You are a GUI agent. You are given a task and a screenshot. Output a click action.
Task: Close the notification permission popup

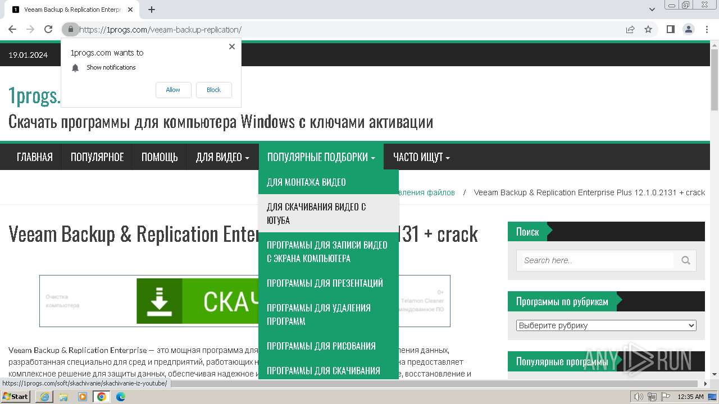pos(232,47)
